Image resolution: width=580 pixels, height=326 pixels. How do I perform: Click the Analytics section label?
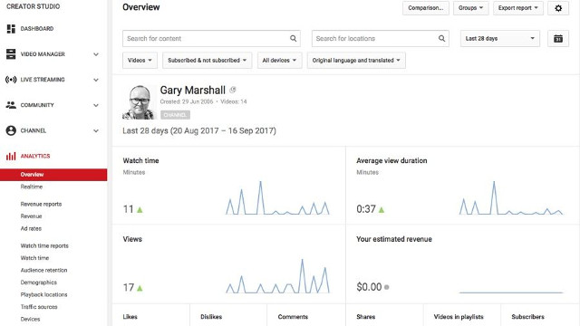pos(35,156)
